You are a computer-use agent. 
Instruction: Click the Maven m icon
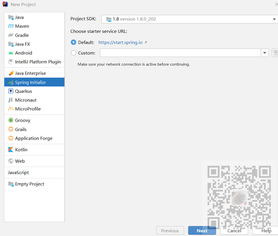11,26
